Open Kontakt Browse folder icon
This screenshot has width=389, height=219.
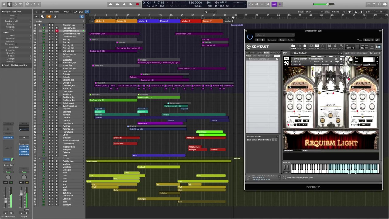[x=293, y=47]
